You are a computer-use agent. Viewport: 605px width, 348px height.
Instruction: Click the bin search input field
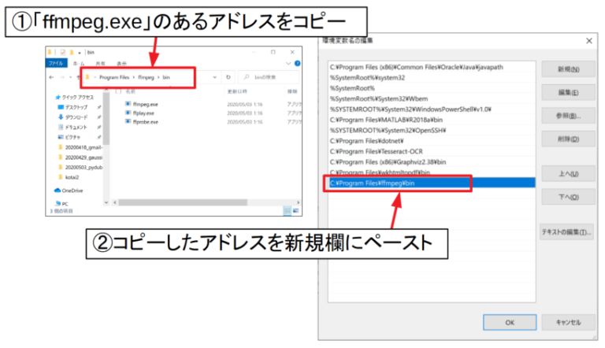[264, 77]
